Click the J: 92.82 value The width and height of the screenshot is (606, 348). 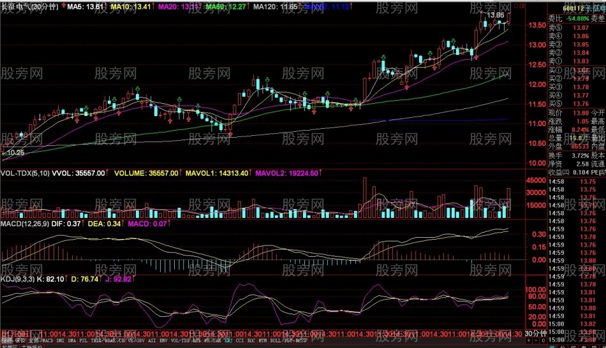tap(118, 279)
